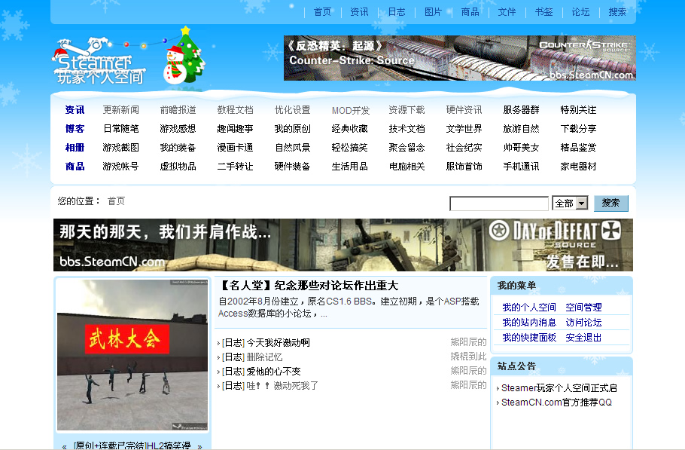Click 安全退出 to log out

tap(583, 338)
